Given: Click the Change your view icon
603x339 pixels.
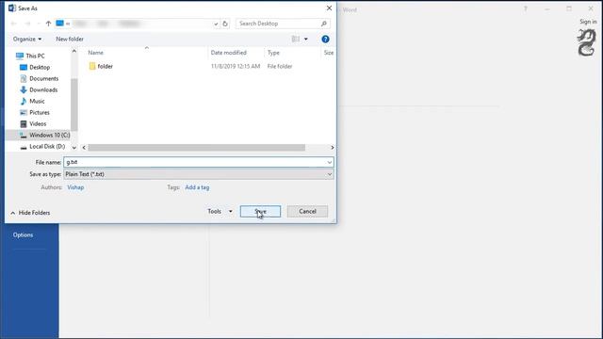Looking at the screenshot, I should tap(296, 39).
